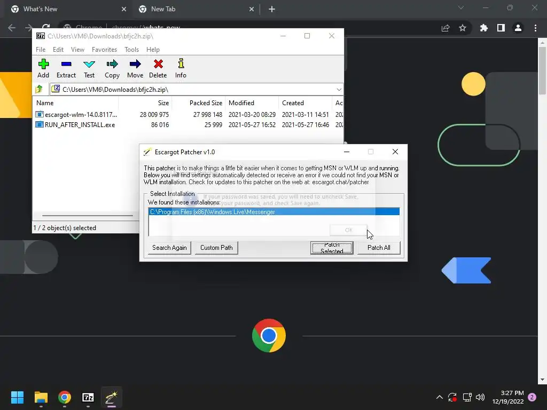Click Search Again in Escargot Patcher
This screenshot has width=547, height=410.
pyautogui.click(x=169, y=248)
